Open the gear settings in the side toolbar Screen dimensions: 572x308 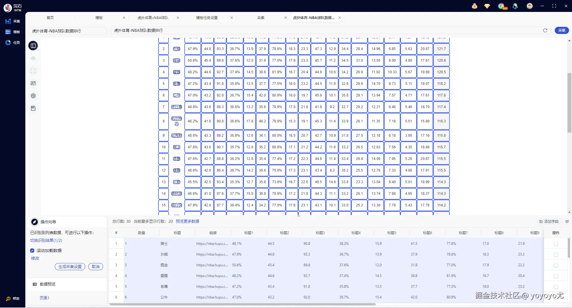[33, 96]
